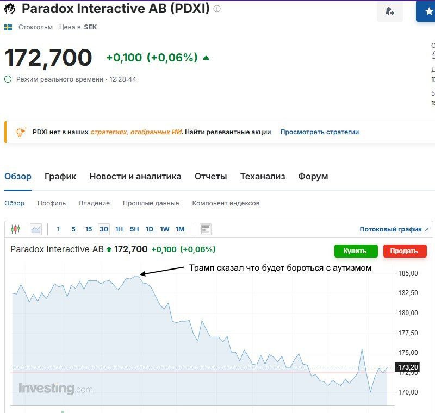Click the Paradox Interactive AB chart title
The width and height of the screenshot is (435, 413).
[x=57, y=249]
